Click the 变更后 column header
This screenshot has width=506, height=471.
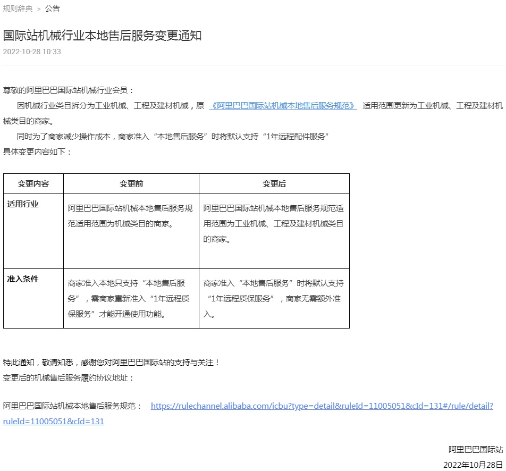point(274,184)
